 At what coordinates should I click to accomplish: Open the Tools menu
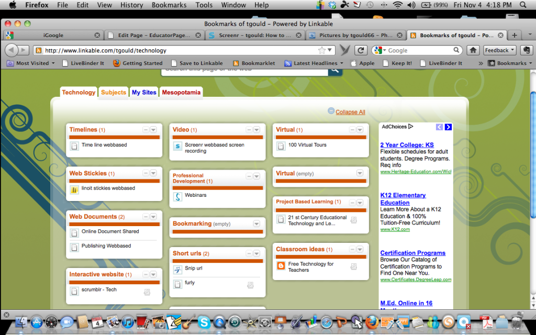[x=204, y=5]
